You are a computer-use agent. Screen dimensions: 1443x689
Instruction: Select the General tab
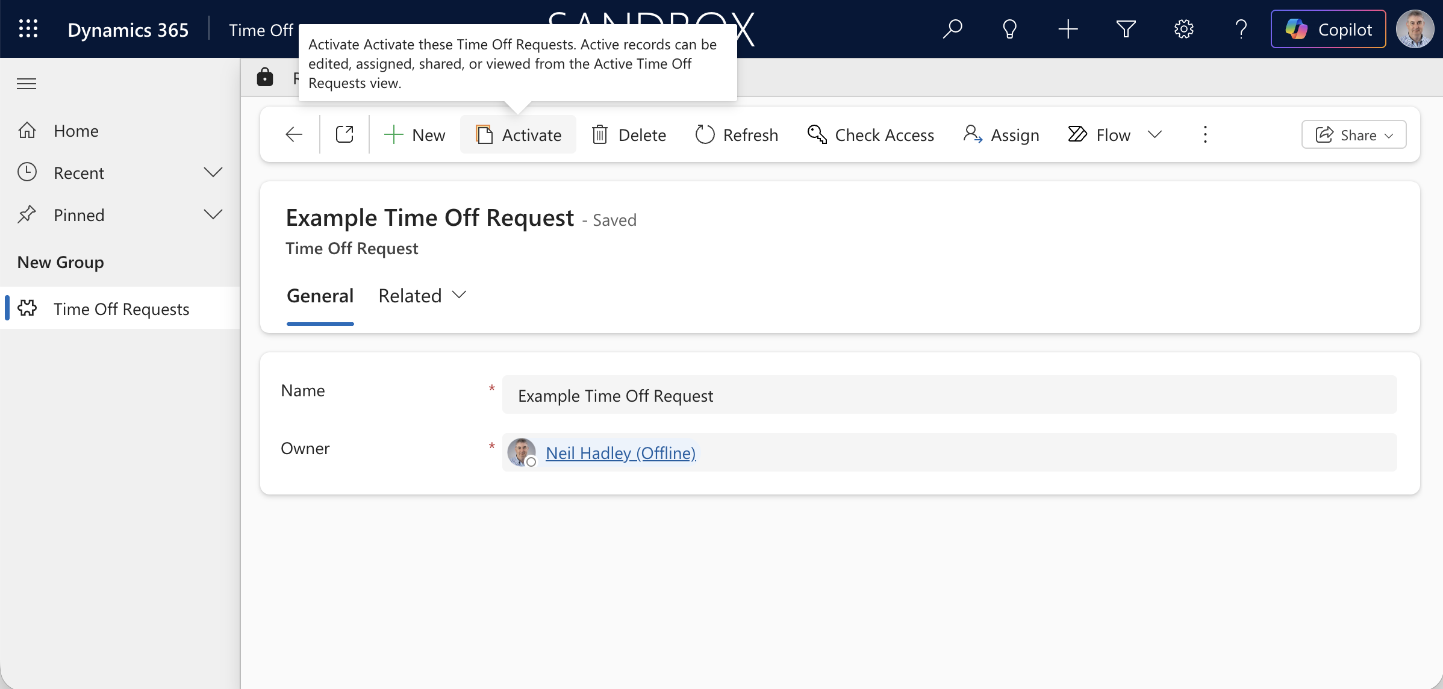coord(320,296)
